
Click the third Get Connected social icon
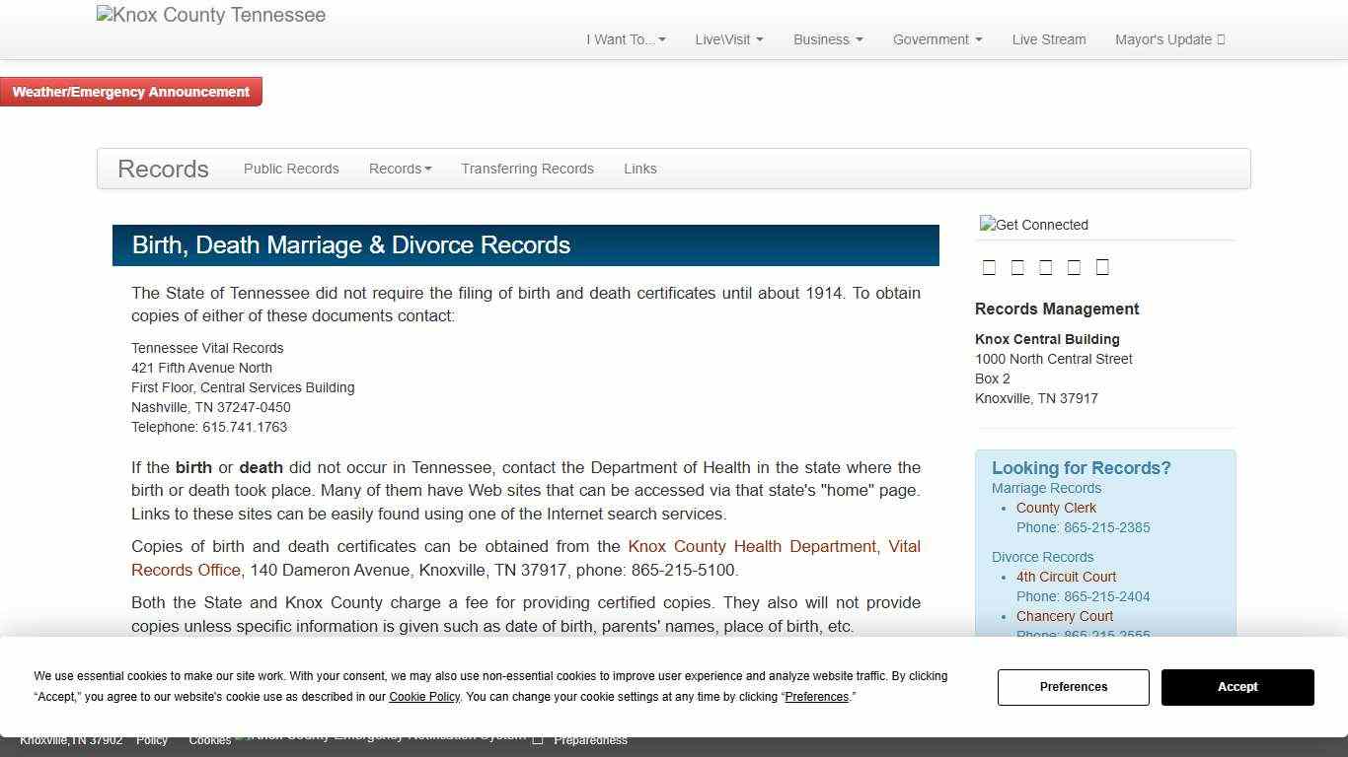(x=1046, y=266)
